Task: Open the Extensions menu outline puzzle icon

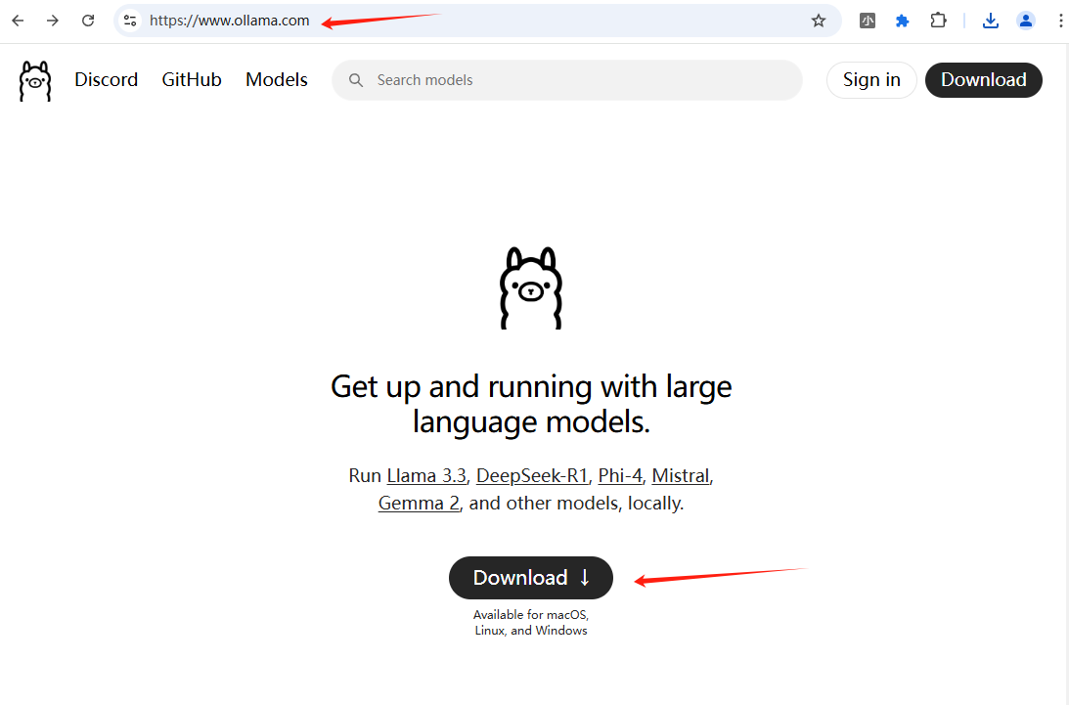Action: (x=938, y=21)
